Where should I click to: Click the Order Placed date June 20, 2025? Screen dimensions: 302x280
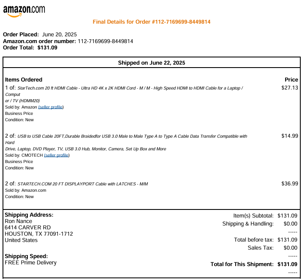pyautogui.click(x=59, y=35)
